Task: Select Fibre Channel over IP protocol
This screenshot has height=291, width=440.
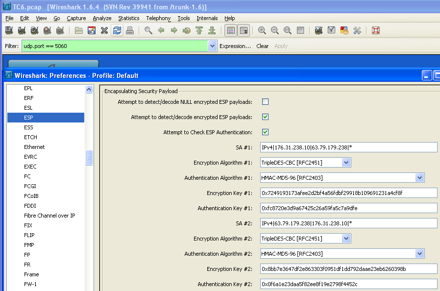Action: 46,216
